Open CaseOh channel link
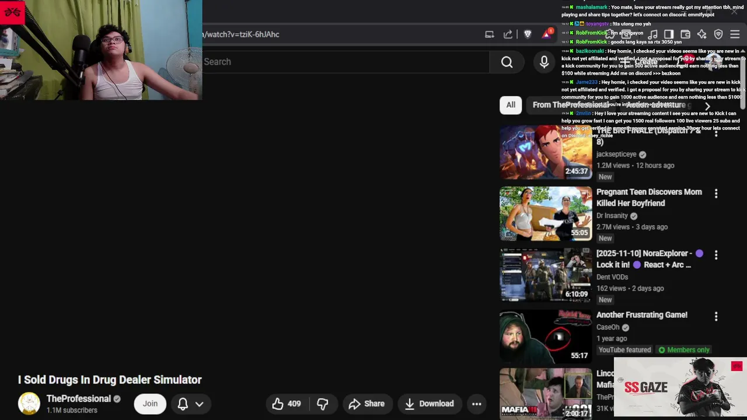747x420 pixels. point(608,327)
